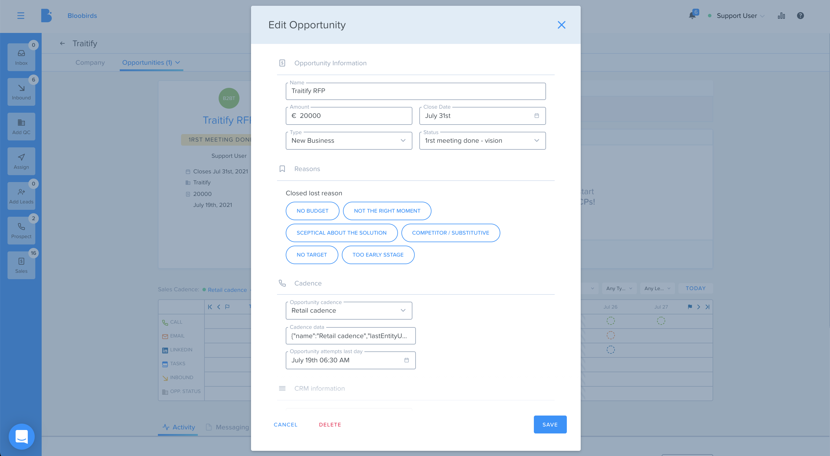Open the Add QC sidebar item
The height and width of the screenshot is (456, 830).
pos(21,127)
